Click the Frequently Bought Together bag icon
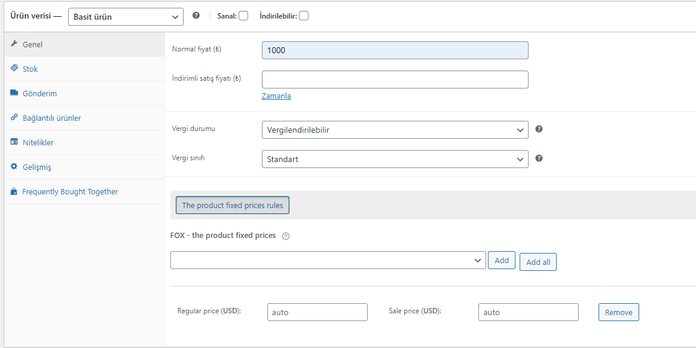The width and height of the screenshot is (696, 348). (14, 192)
